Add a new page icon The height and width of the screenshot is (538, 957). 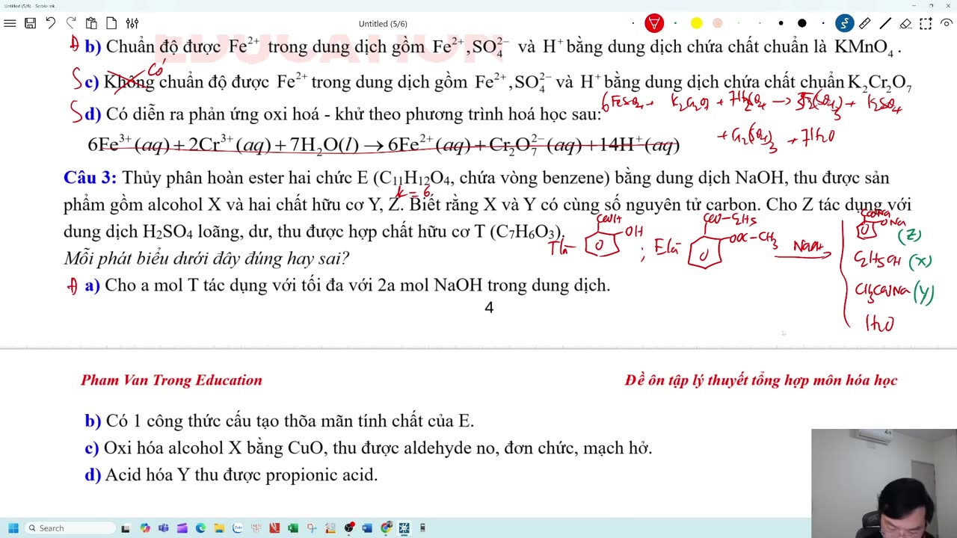[x=111, y=23]
